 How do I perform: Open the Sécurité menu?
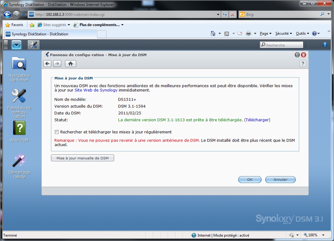coord(284,33)
